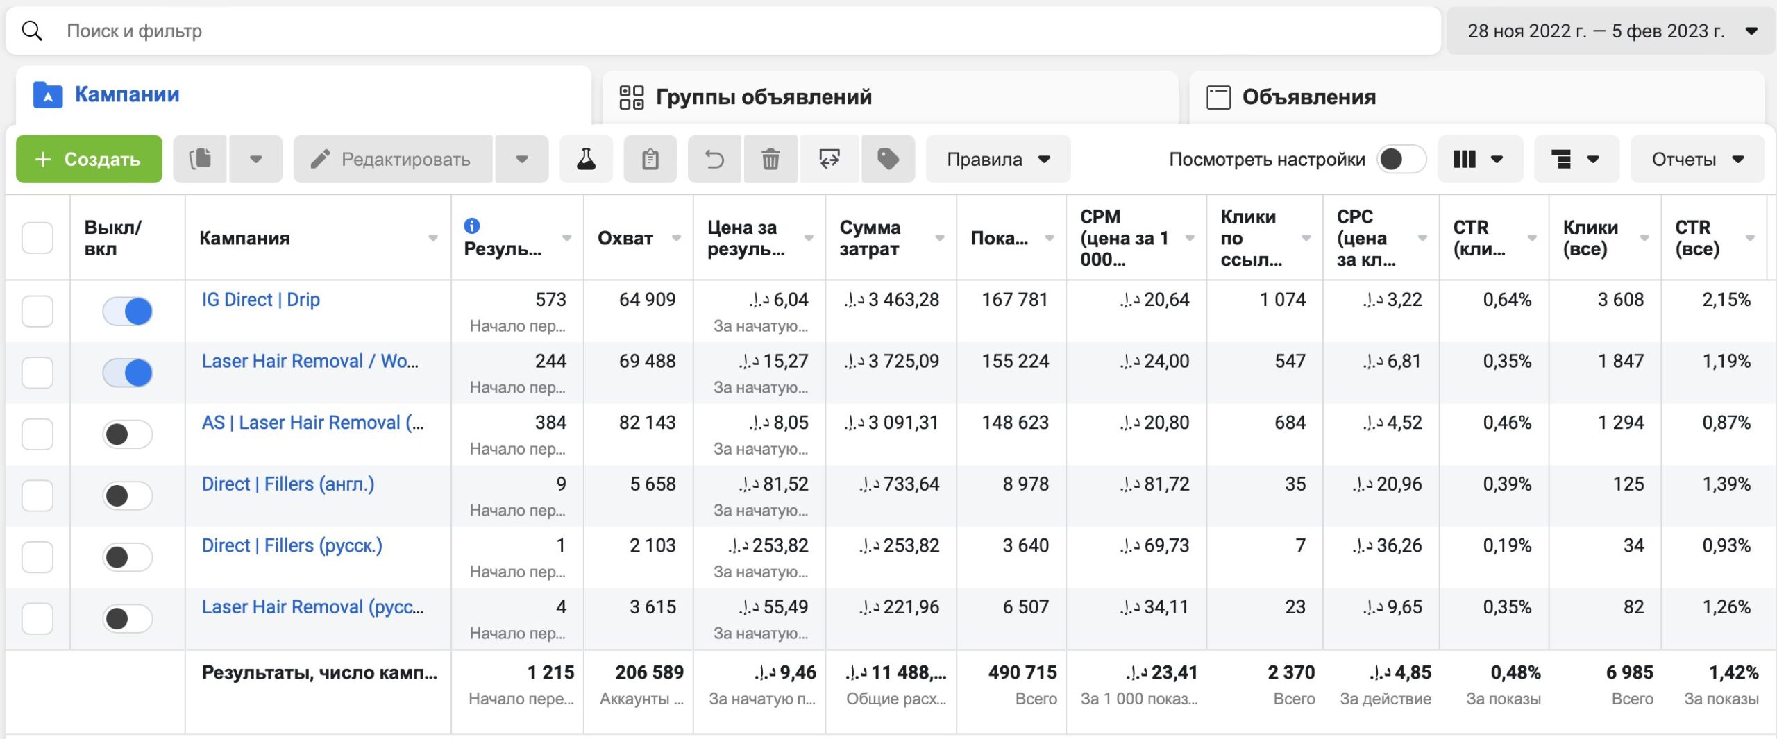Tick checkbox for Direct | Fillers (англ.) row

click(37, 495)
